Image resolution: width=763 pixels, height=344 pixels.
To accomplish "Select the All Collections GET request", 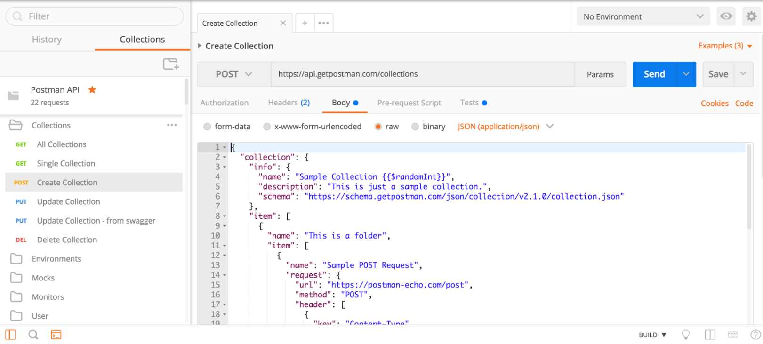I will pyautogui.click(x=94, y=144).
